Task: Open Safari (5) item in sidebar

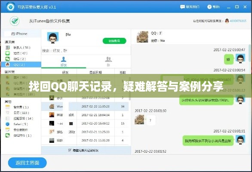Action: 21,124
